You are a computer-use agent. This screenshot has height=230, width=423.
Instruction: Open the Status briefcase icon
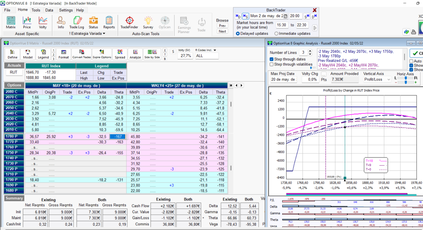[93, 22]
